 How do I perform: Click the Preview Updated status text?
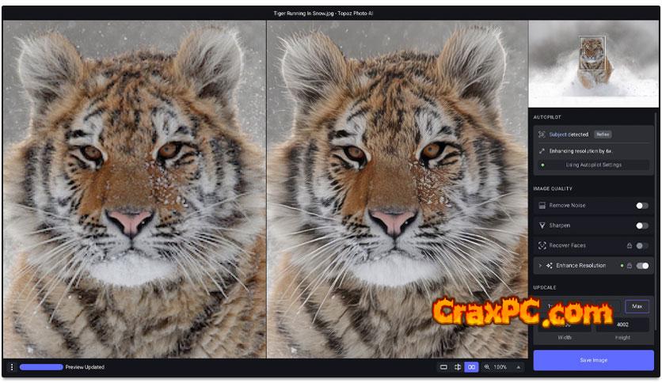coord(85,367)
